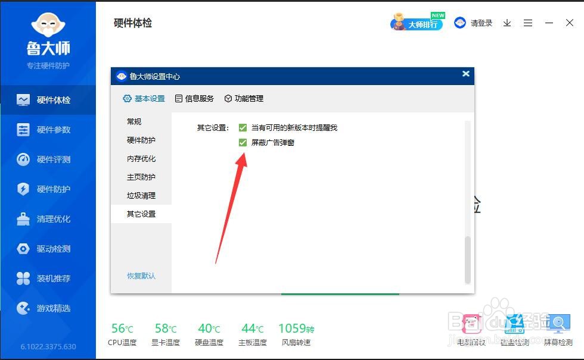
Task: Click the 其它设置: section label
Action: (213, 128)
